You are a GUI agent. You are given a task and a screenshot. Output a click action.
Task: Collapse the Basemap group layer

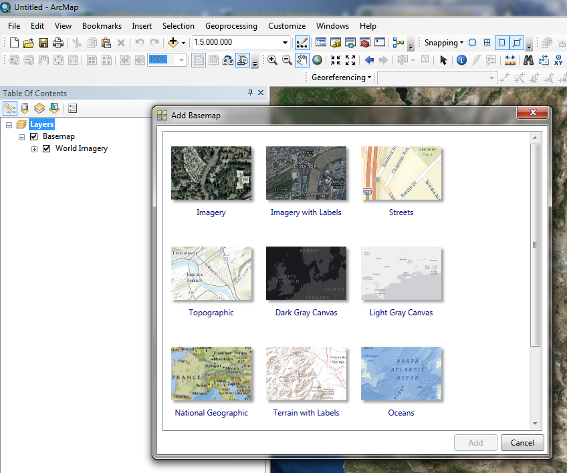[x=21, y=137]
